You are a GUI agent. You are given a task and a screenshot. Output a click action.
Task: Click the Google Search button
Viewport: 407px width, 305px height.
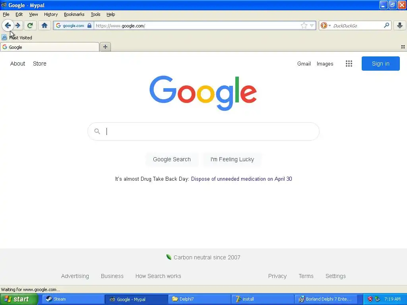[172, 159]
